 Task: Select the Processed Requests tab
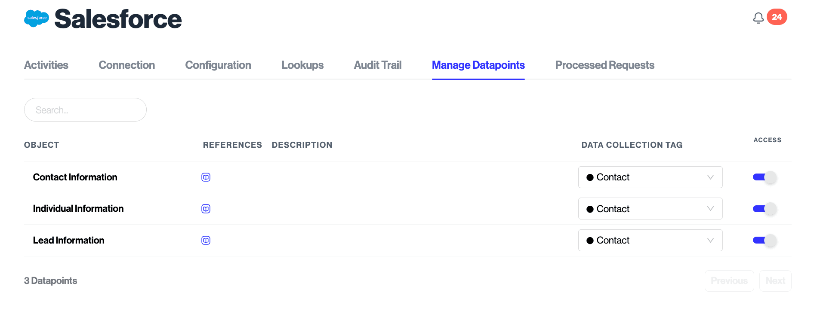click(x=604, y=65)
